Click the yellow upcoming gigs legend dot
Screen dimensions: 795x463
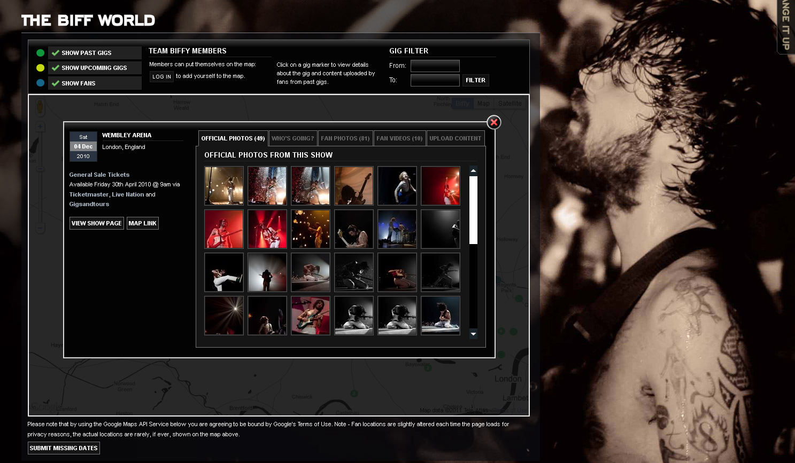pos(40,68)
